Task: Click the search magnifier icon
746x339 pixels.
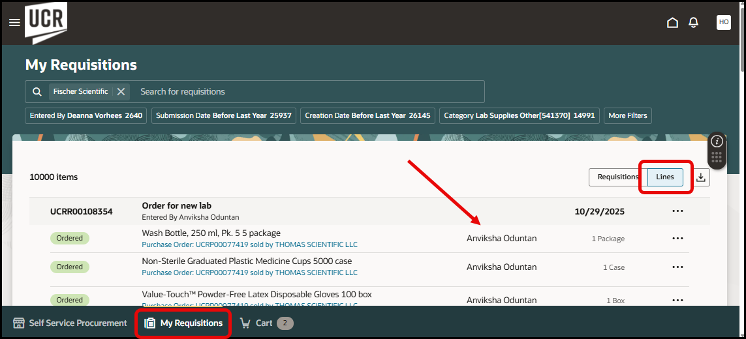Action: point(37,92)
